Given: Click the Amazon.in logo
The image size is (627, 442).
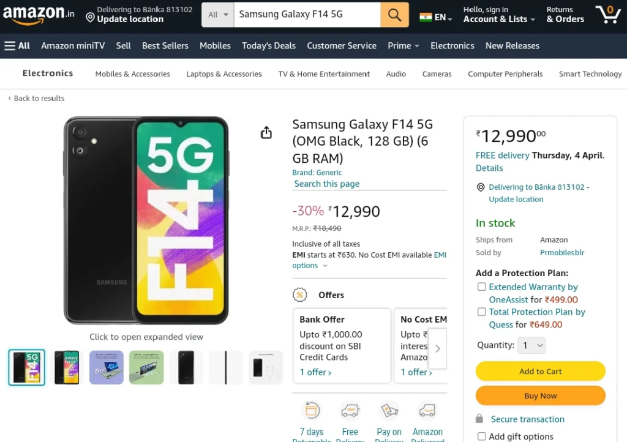Looking at the screenshot, I should [x=39, y=15].
